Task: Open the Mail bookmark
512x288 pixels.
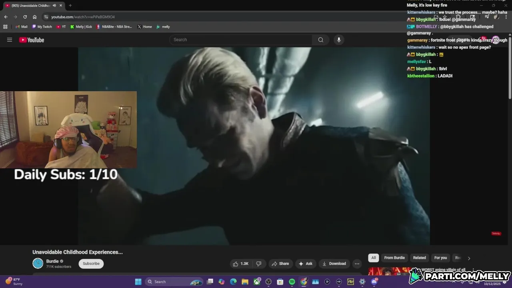Action: click(x=22, y=27)
